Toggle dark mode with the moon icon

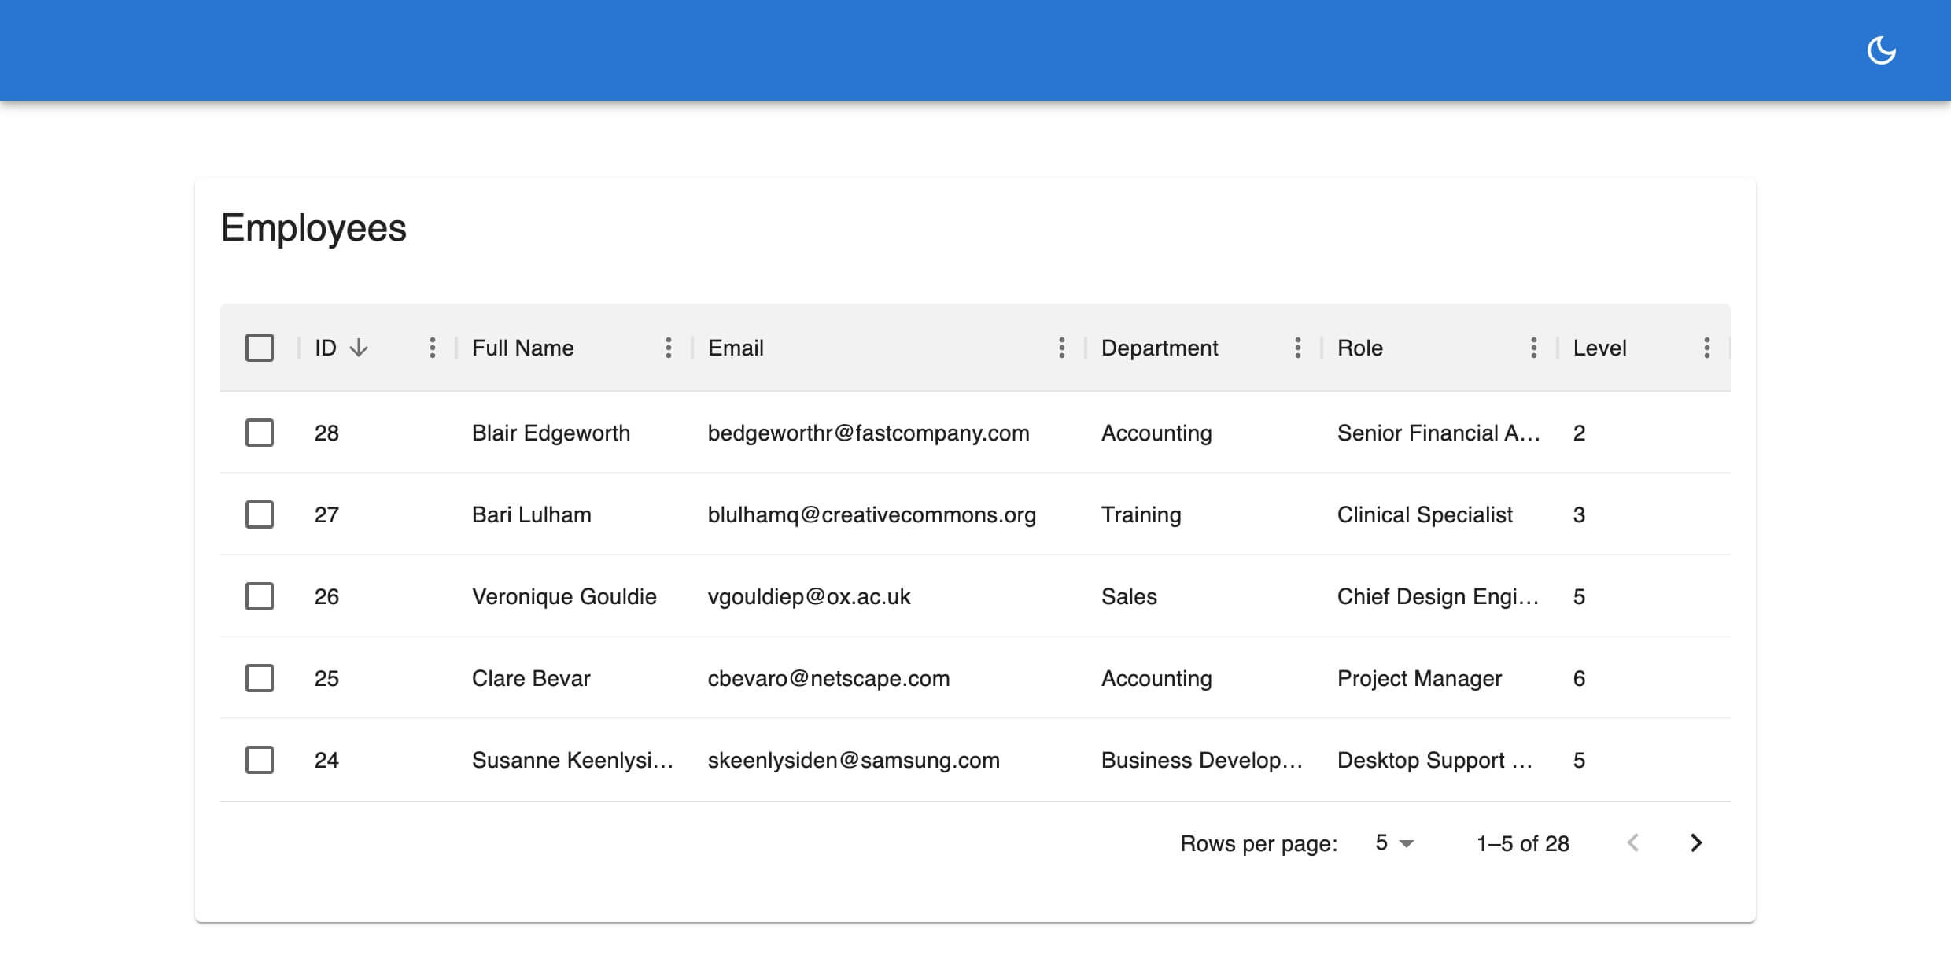coord(1881,50)
